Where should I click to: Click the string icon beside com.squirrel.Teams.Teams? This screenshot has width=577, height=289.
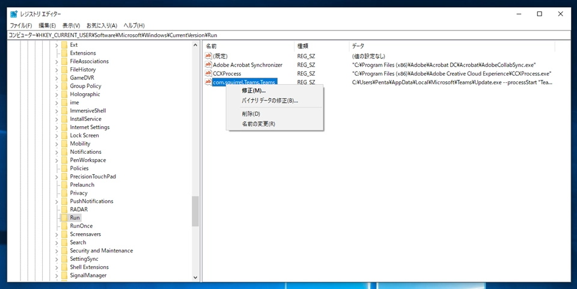click(x=209, y=82)
